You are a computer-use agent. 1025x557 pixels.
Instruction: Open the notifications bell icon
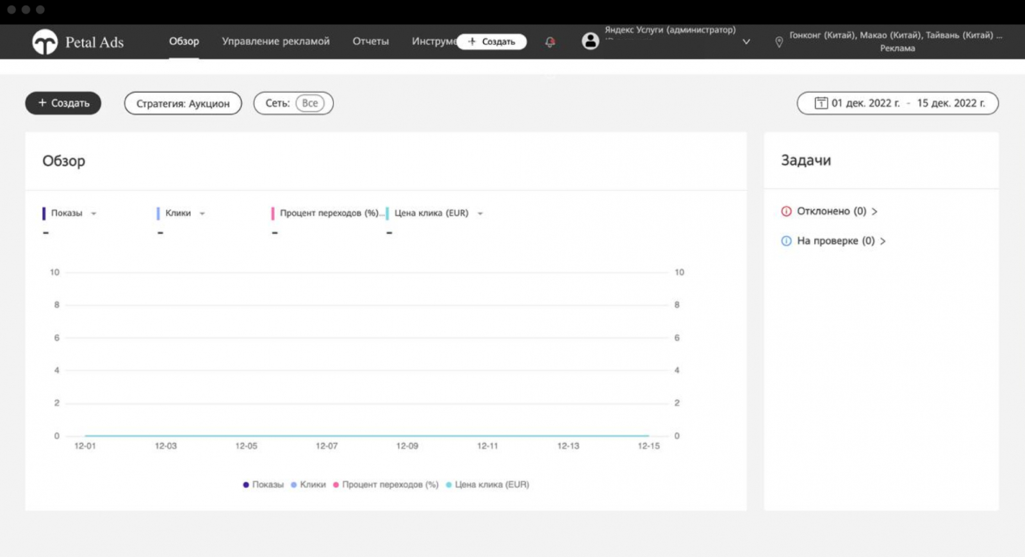click(x=550, y=42)
